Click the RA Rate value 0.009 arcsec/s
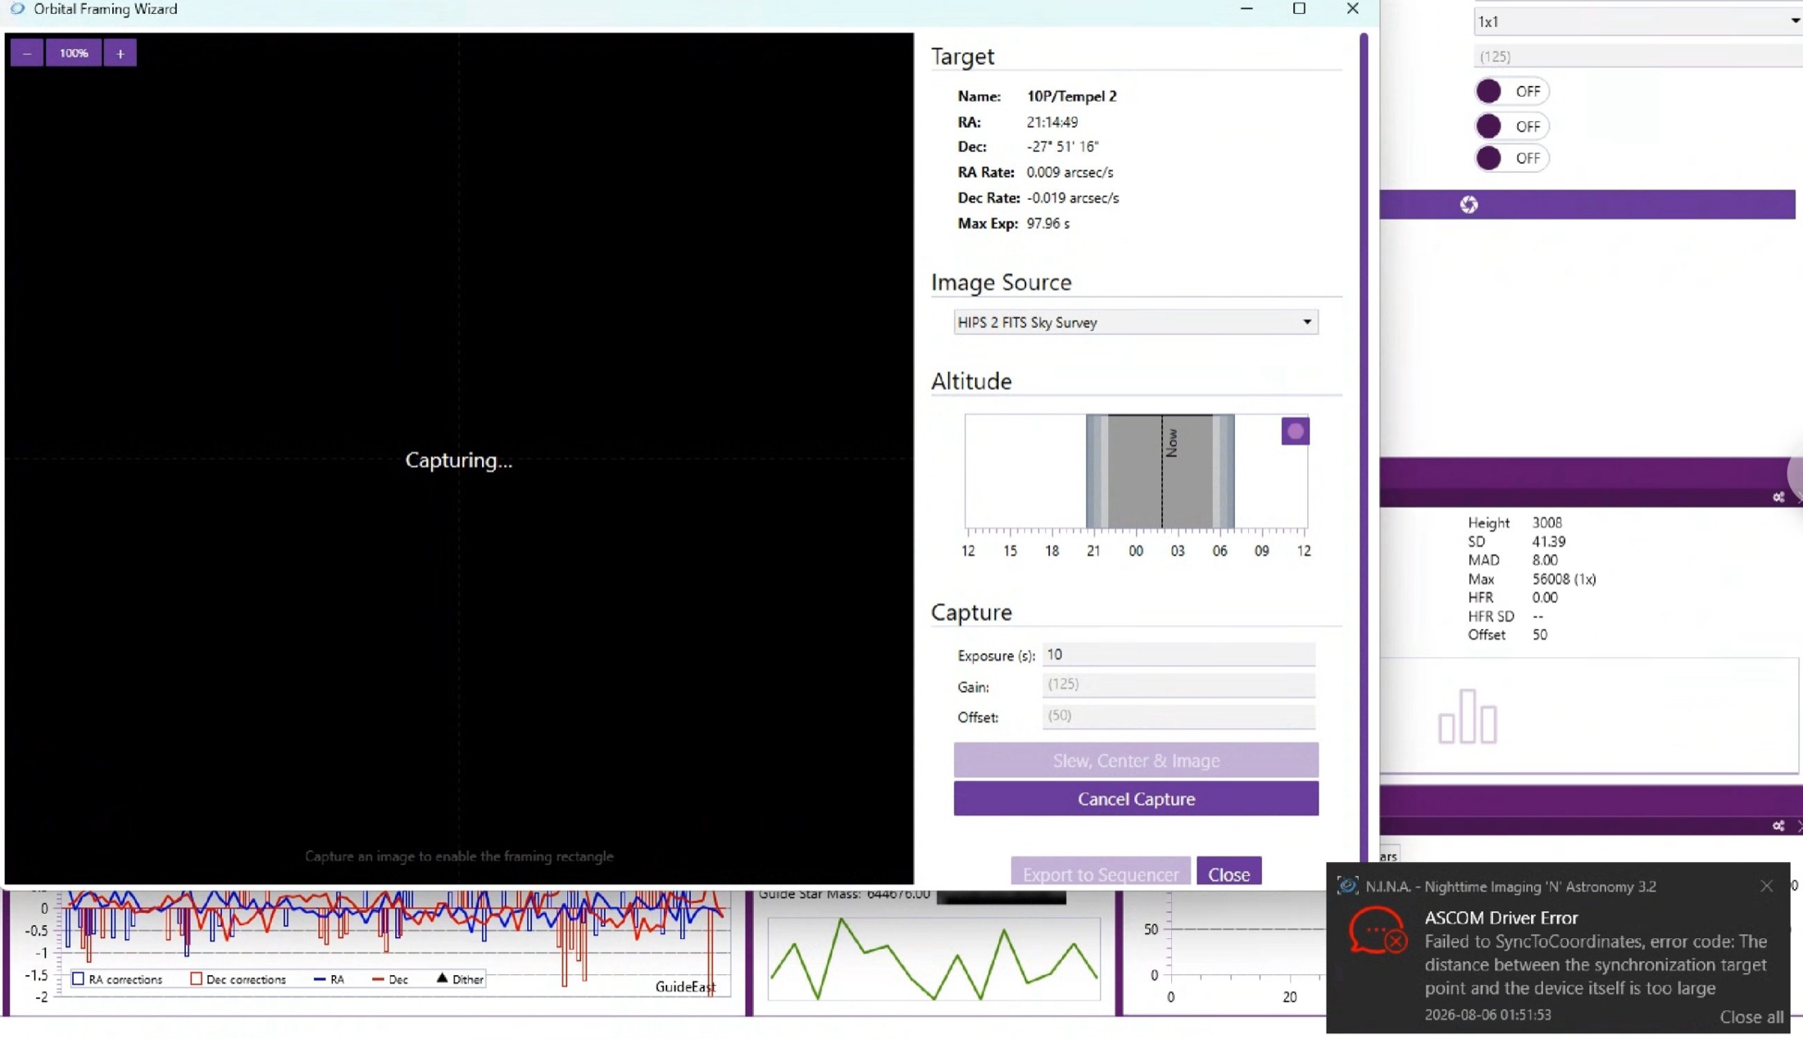This screenshot has height=1039, width=1803. 1070,173
